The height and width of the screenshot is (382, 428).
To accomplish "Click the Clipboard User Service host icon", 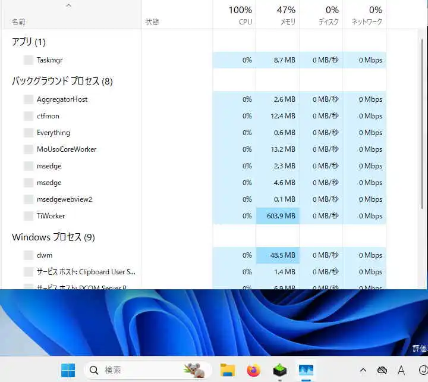I will 29,272.
